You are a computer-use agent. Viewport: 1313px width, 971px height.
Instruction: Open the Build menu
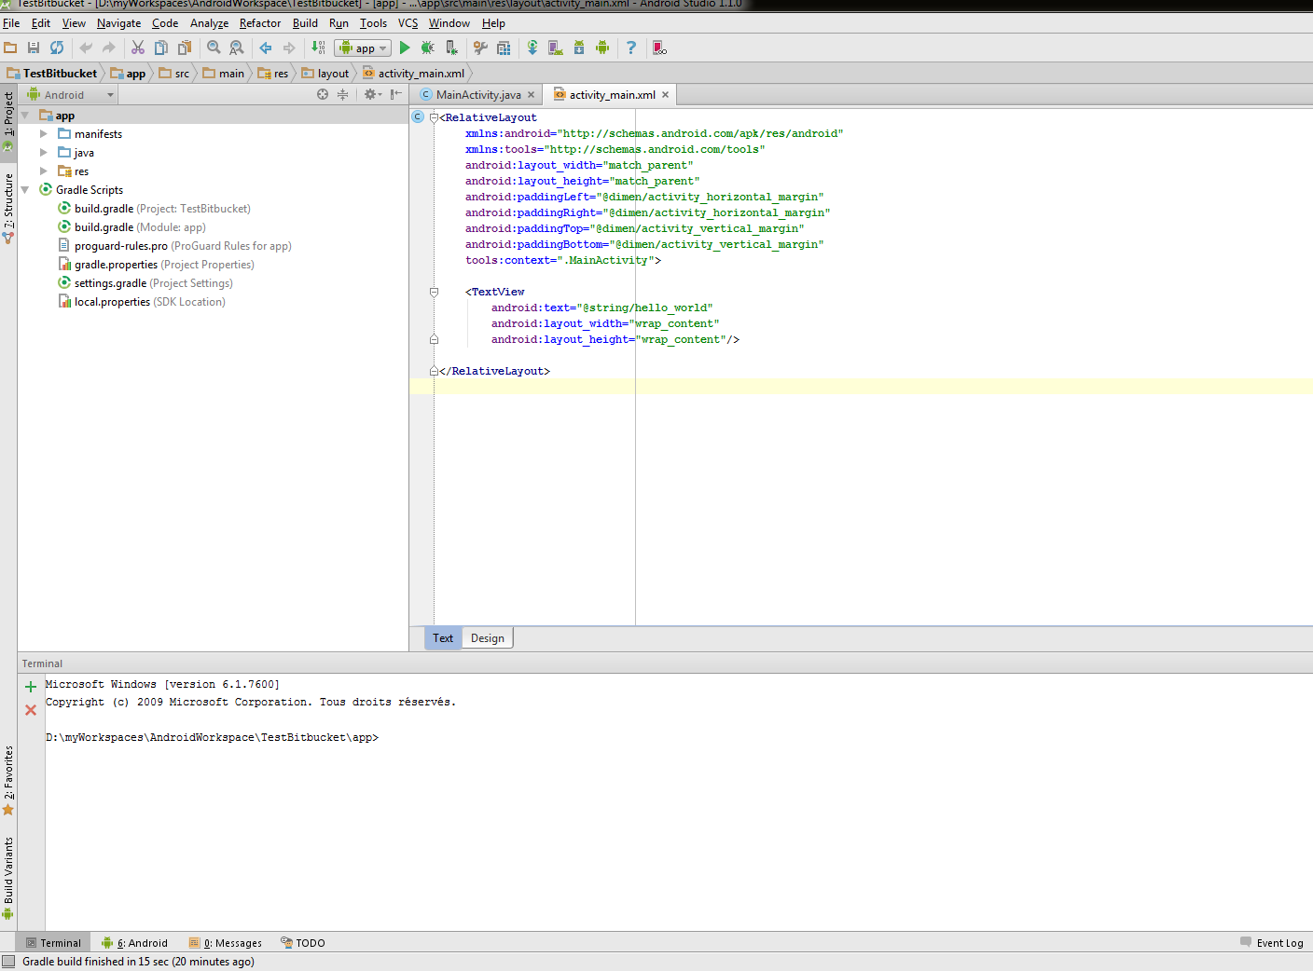click(305, 23)
